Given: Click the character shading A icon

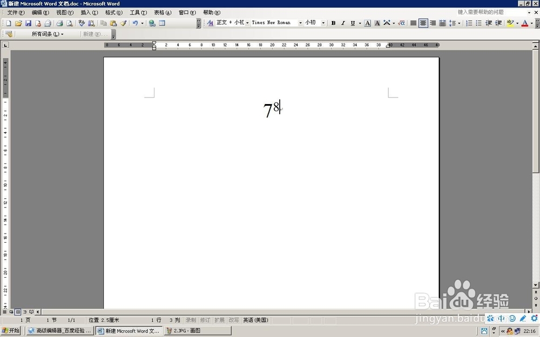Looking at the screenshot, I should pos(377,23).
